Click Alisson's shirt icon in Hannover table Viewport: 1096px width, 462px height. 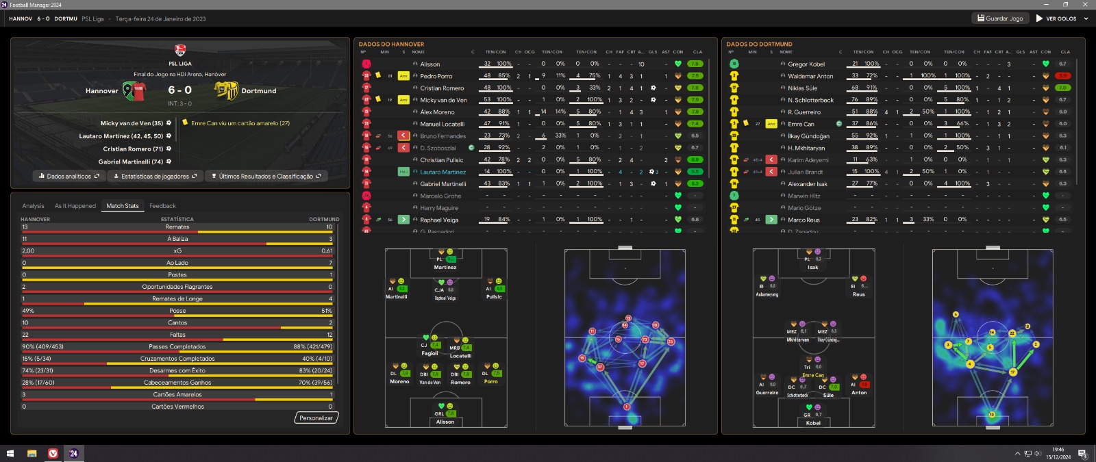pyautogui.click(x=366, y=64)
